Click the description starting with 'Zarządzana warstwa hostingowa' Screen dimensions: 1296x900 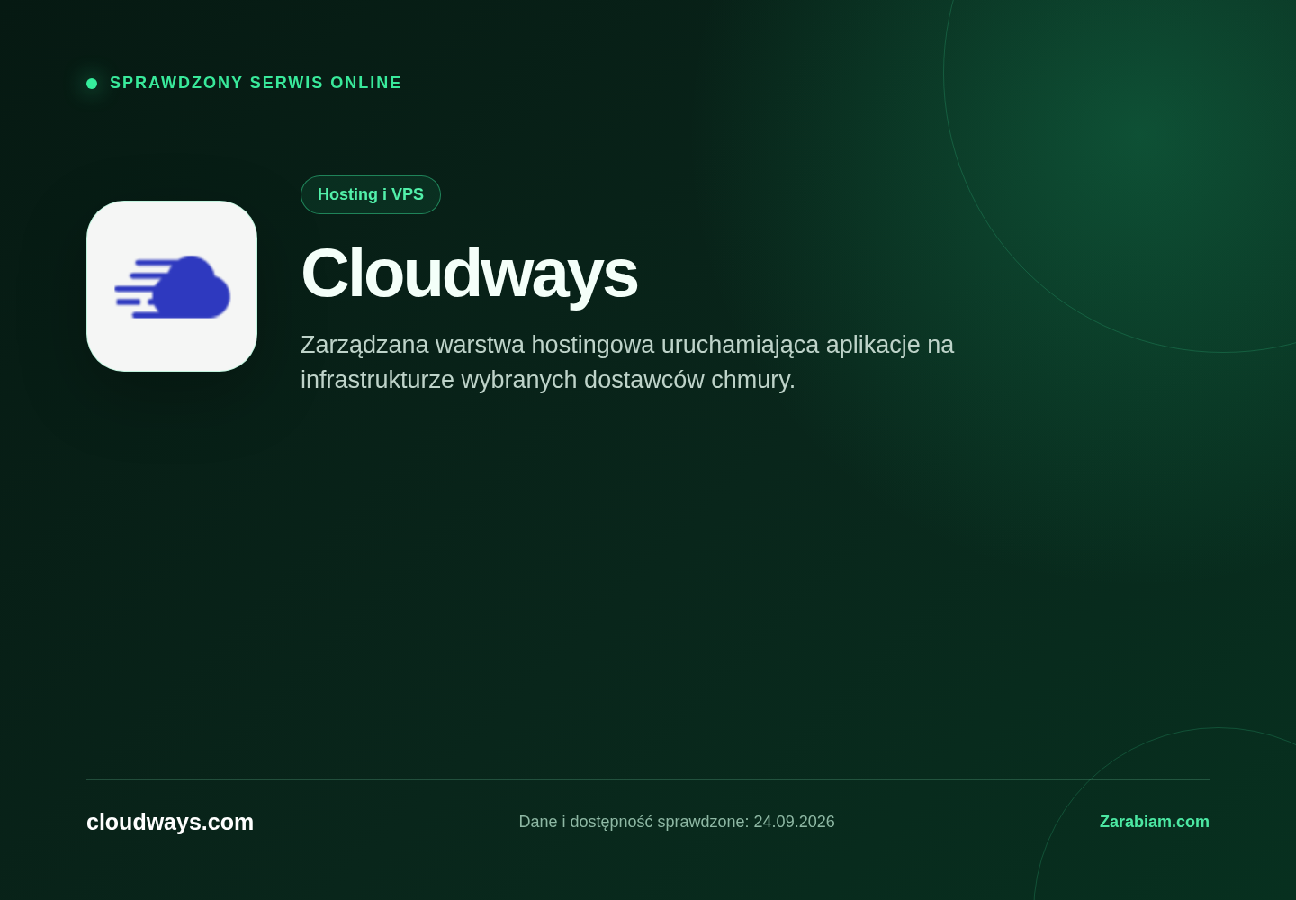click(x=627, y=362)
